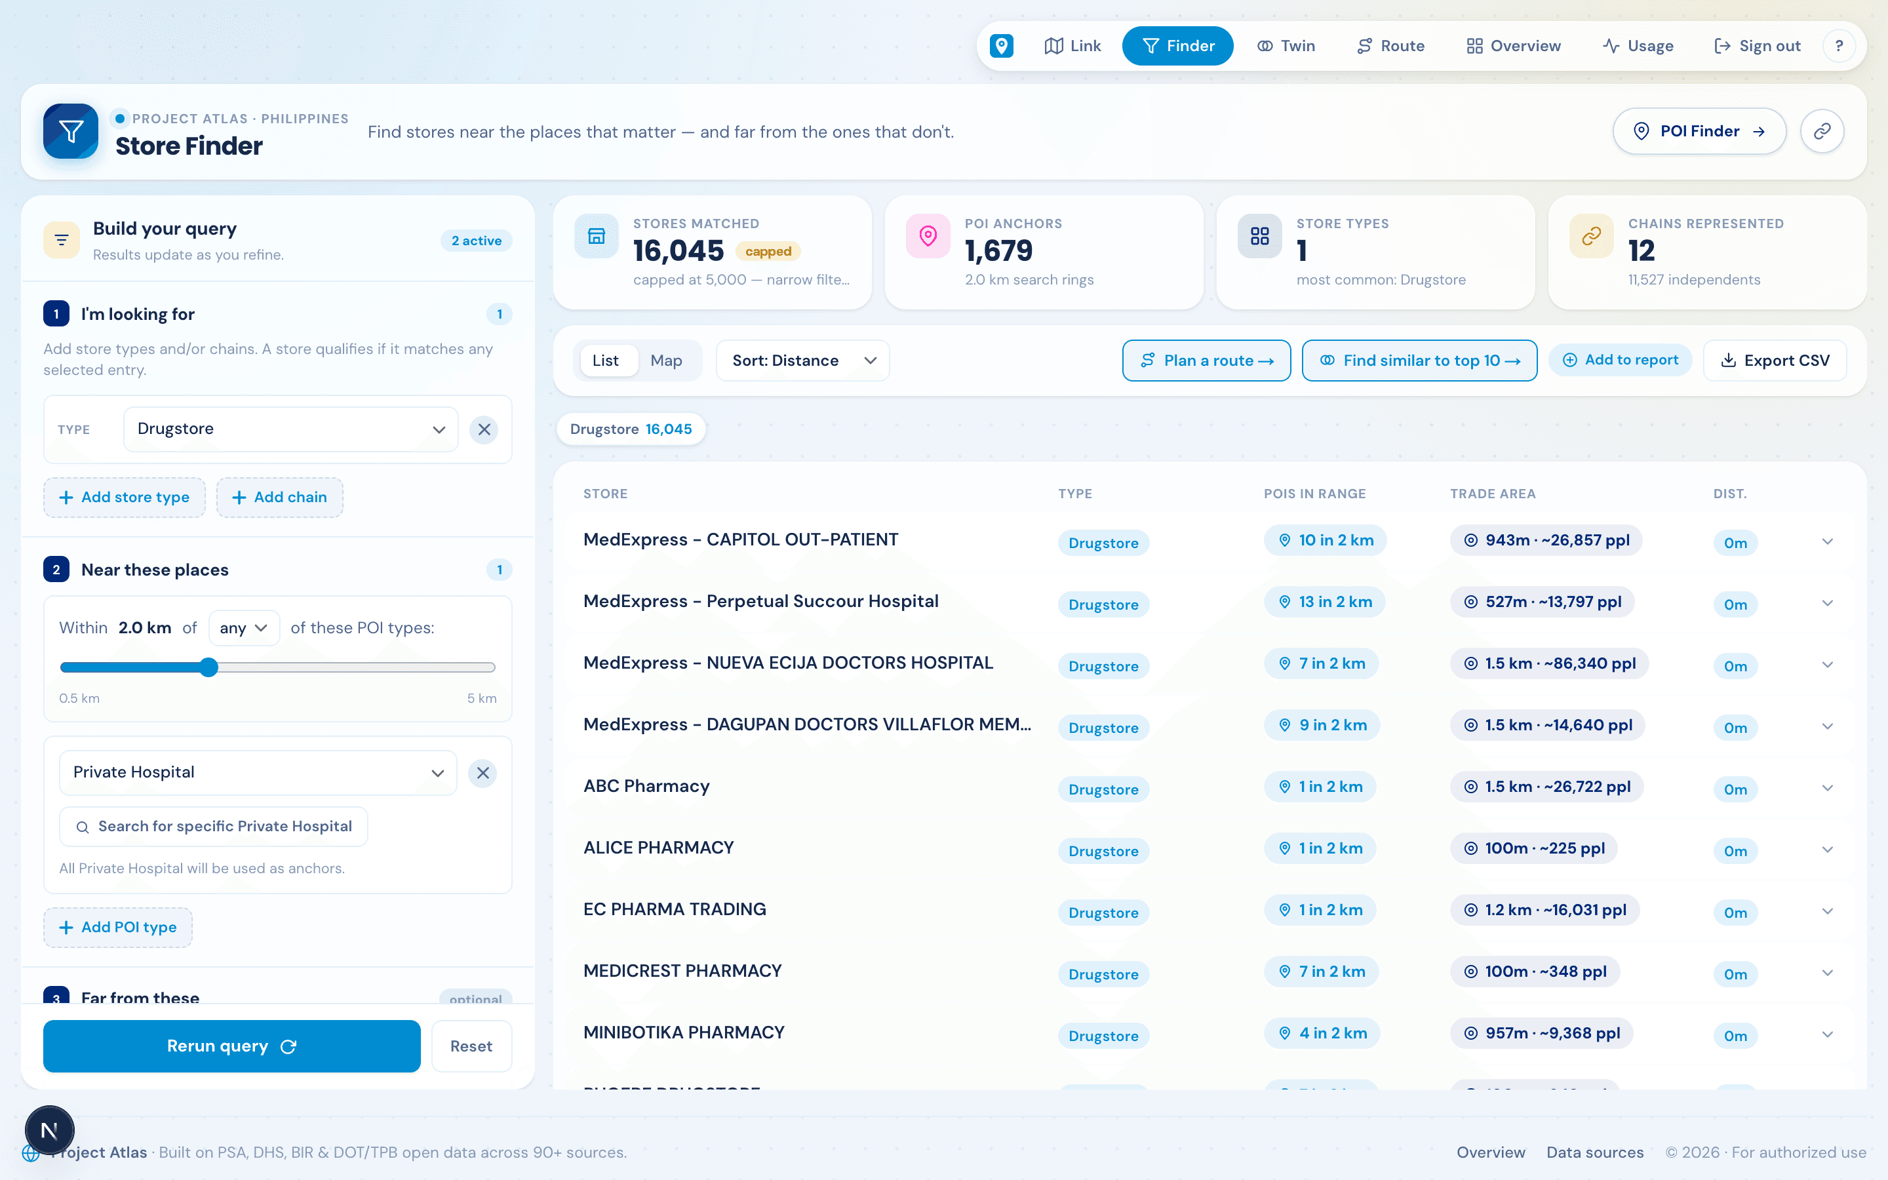Click the distance radius slider handle
Screen dimensions: 1888x1180
coord(208,667)
